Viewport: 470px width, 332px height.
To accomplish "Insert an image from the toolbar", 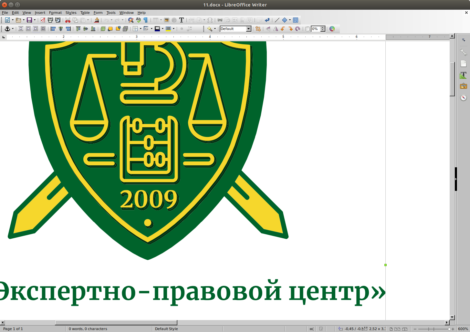I will tap(167, 20).
